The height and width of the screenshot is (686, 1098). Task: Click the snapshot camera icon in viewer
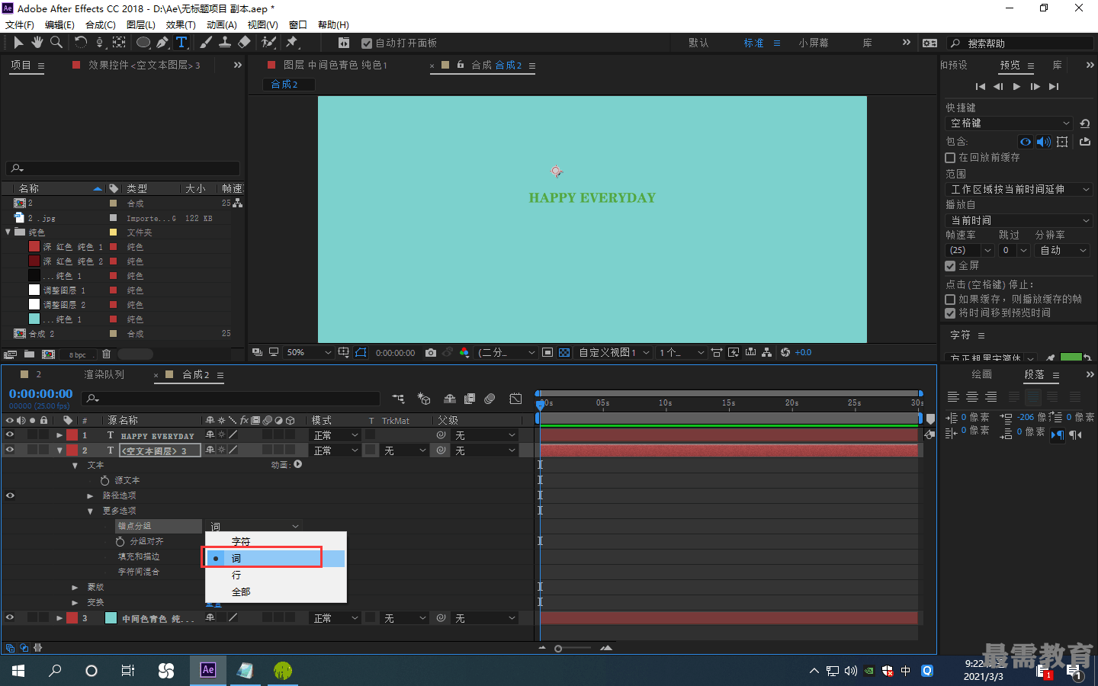[431, 352]
